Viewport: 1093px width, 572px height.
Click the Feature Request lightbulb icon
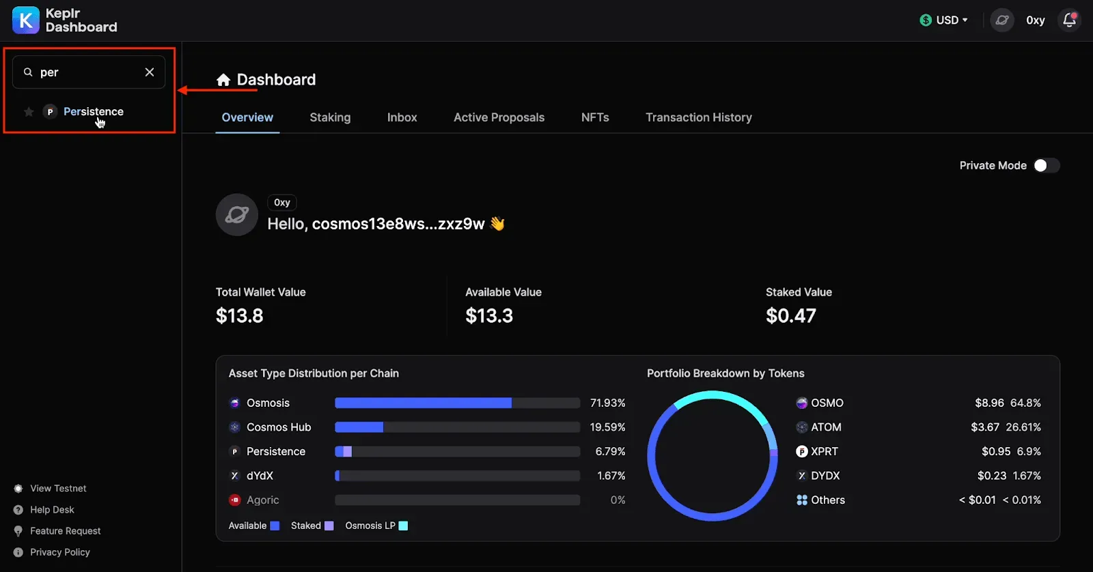tap(18, 531)
